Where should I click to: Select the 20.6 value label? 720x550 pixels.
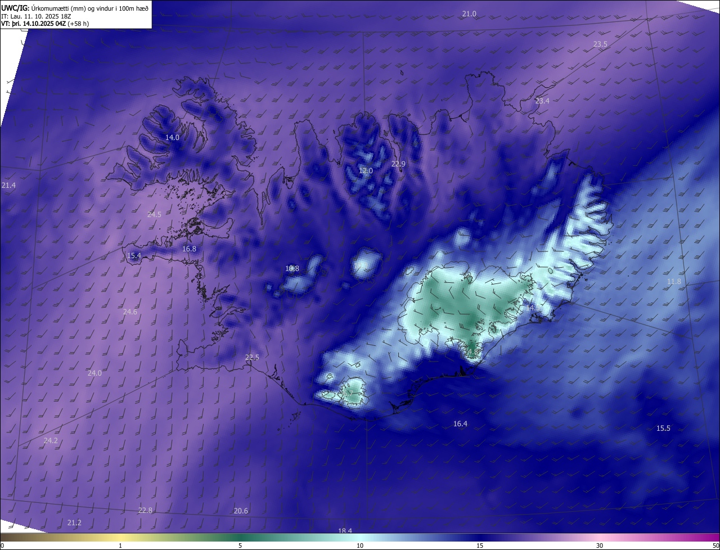(241, 511)
